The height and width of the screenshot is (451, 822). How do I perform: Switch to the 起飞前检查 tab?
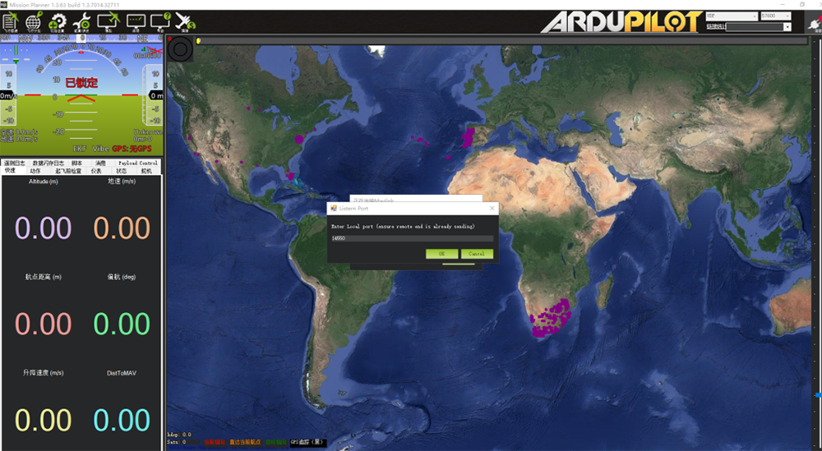(67, 171)
